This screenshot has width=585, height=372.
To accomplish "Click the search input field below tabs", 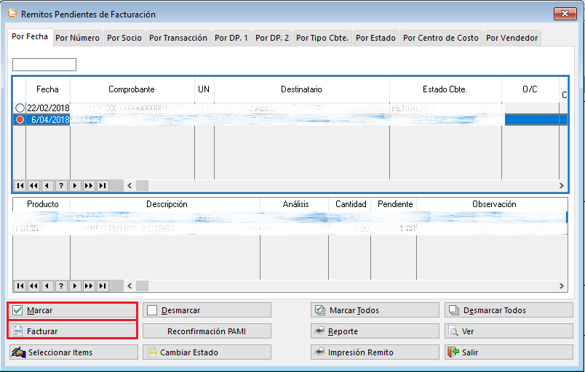I will [x=44, y=65].
